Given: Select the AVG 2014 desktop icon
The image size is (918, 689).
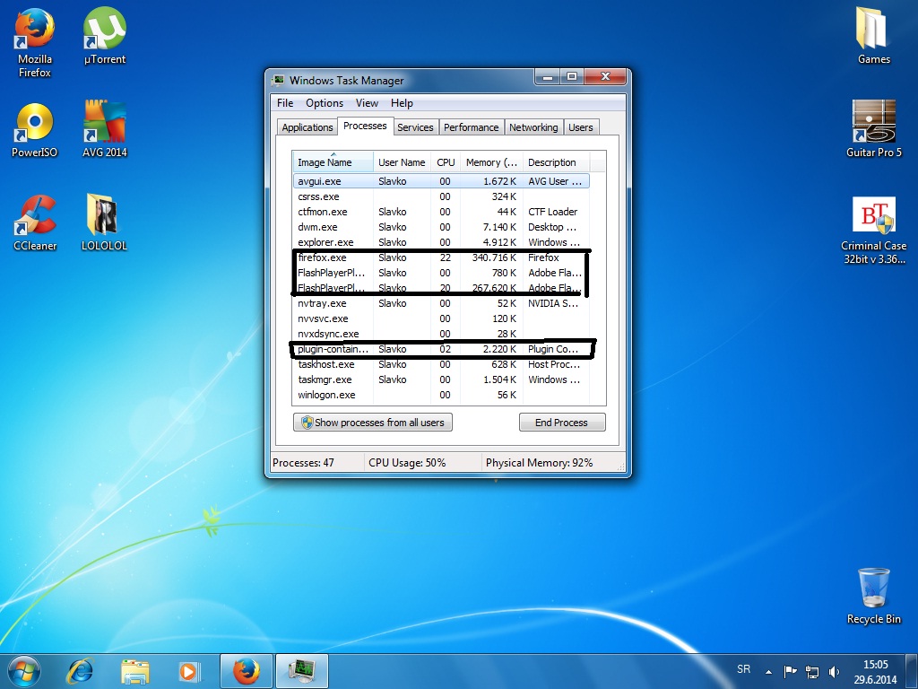Looking at the screenshot, I should tap(105, 125).
